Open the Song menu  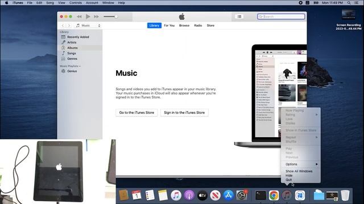(x=50, y=3)
